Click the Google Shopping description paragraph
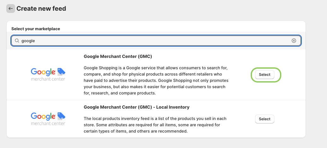 pyautogui.click(x=156, y=80)
